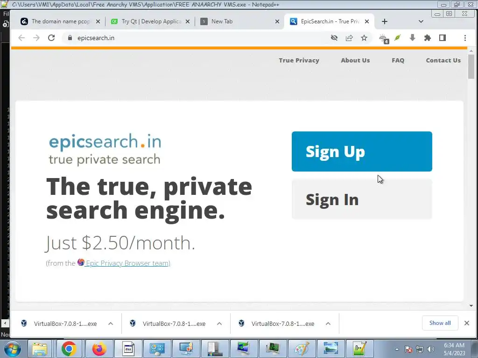Close the "The domain name pcop" tab

(x=98, y=21)
